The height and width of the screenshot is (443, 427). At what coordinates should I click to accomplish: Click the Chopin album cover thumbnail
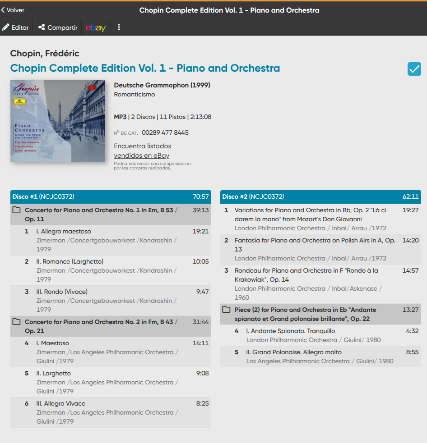(58, 121)
